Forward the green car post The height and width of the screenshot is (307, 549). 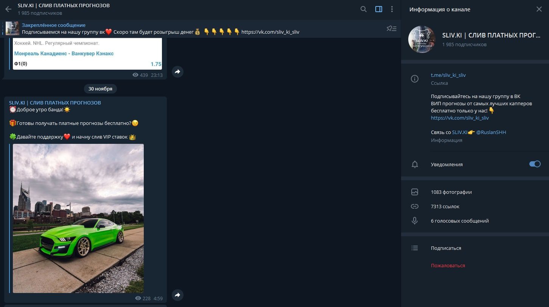(x=177, y=295)
